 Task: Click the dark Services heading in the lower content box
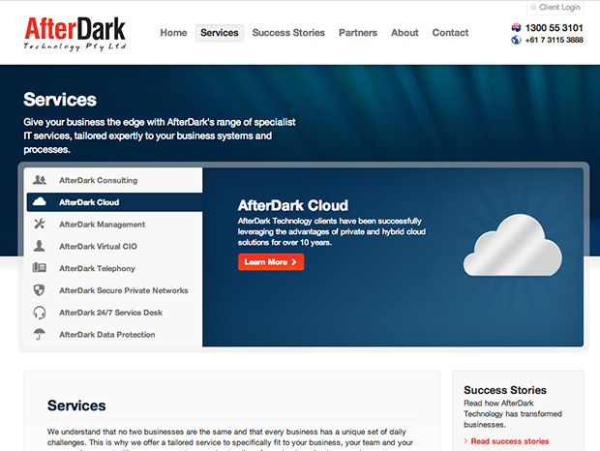point(76,406)
